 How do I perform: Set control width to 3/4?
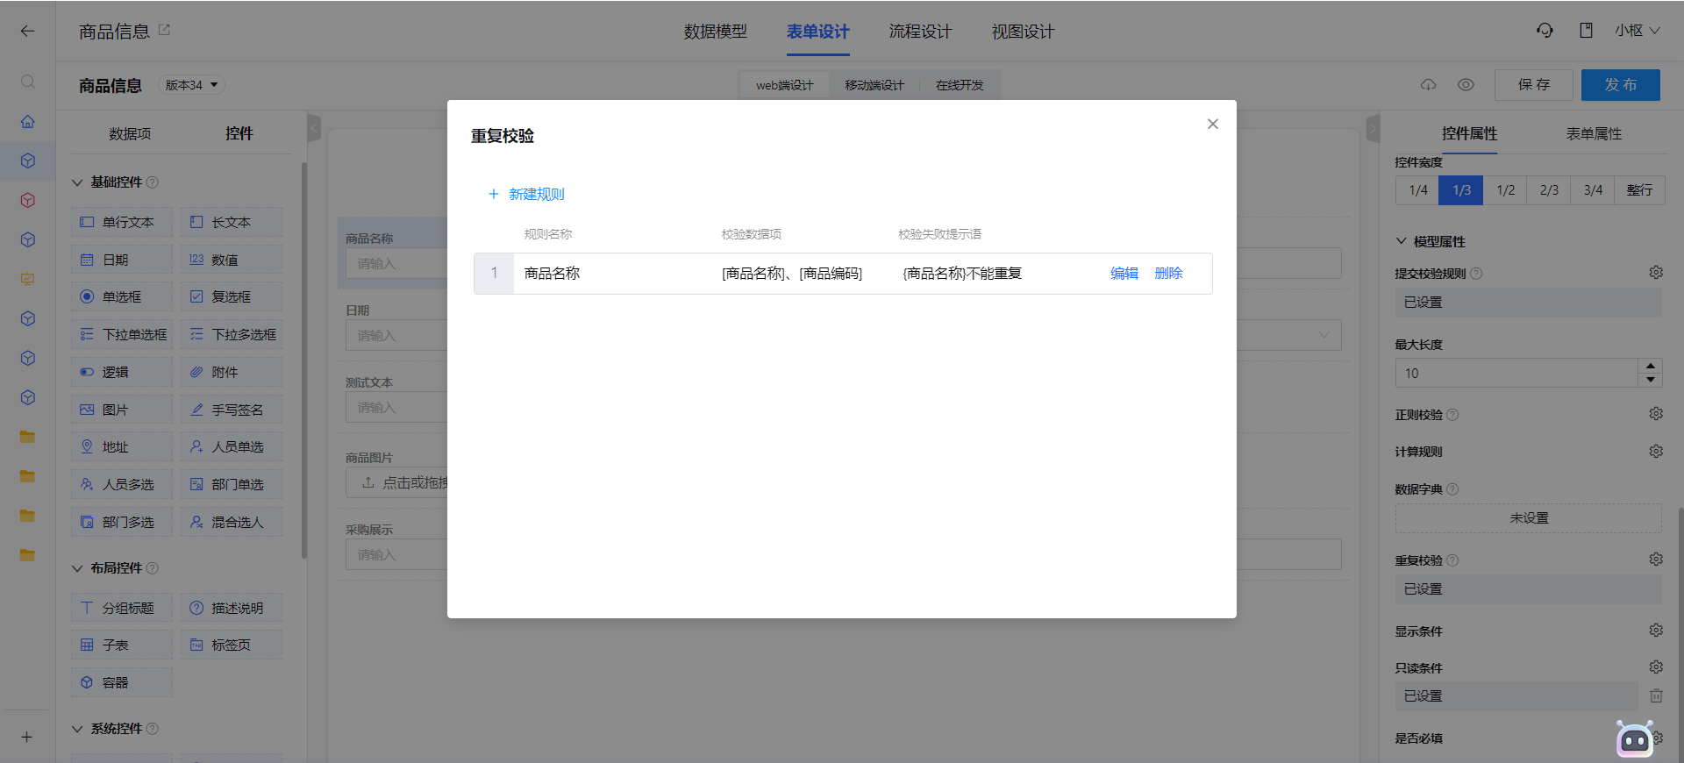[1594, 190]
